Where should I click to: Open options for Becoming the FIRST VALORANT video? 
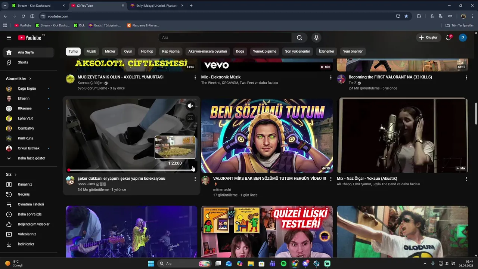point(466,77)
